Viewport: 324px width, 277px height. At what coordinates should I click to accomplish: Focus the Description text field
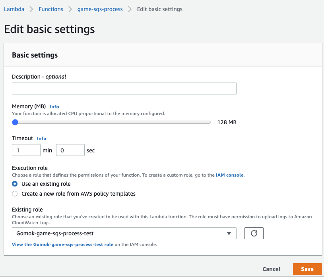click(124, 88)
